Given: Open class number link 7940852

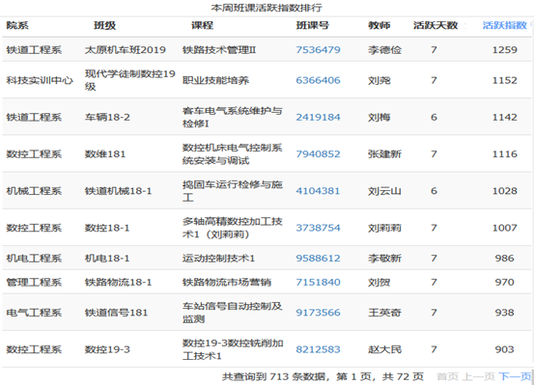Looking at the screenshot, I should (x=318, y=153).
